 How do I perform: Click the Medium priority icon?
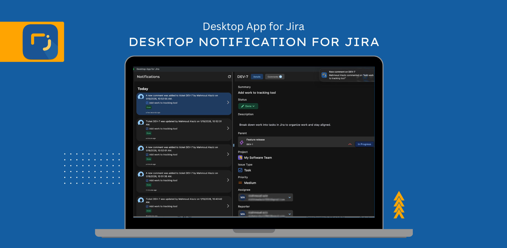[x=240, y=183]
